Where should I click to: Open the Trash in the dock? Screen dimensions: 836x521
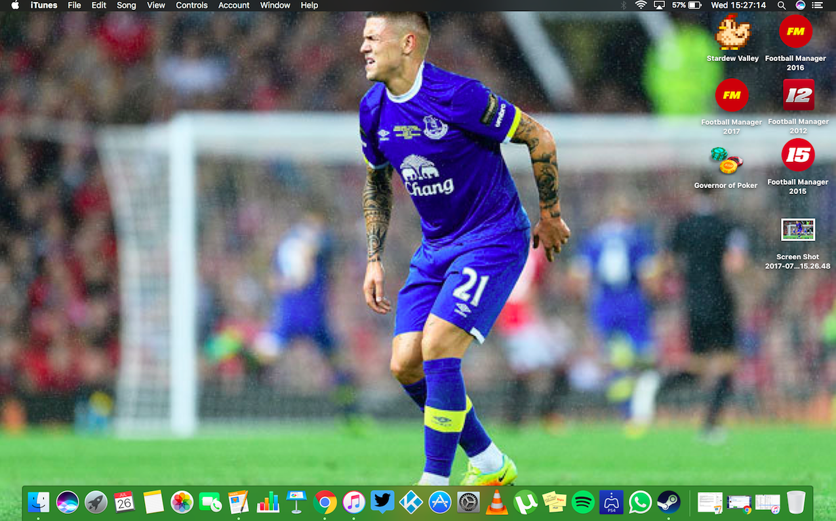796,503
